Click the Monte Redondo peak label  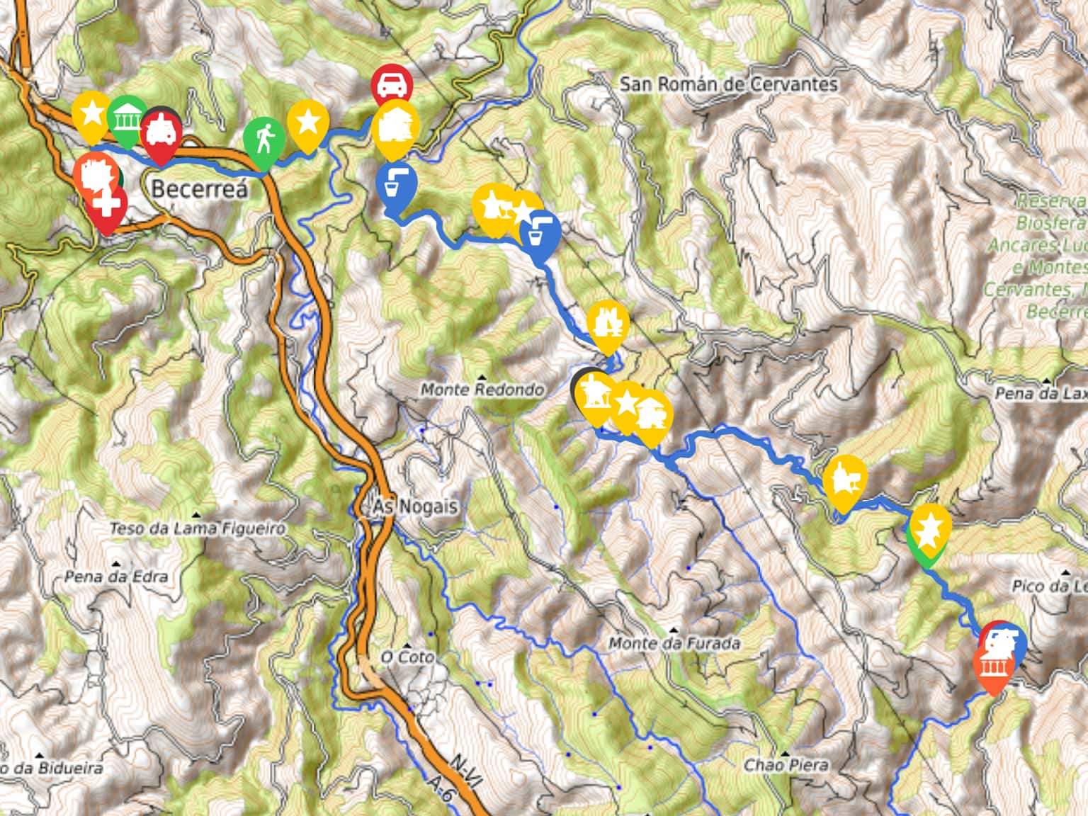[x=482, y=389]
